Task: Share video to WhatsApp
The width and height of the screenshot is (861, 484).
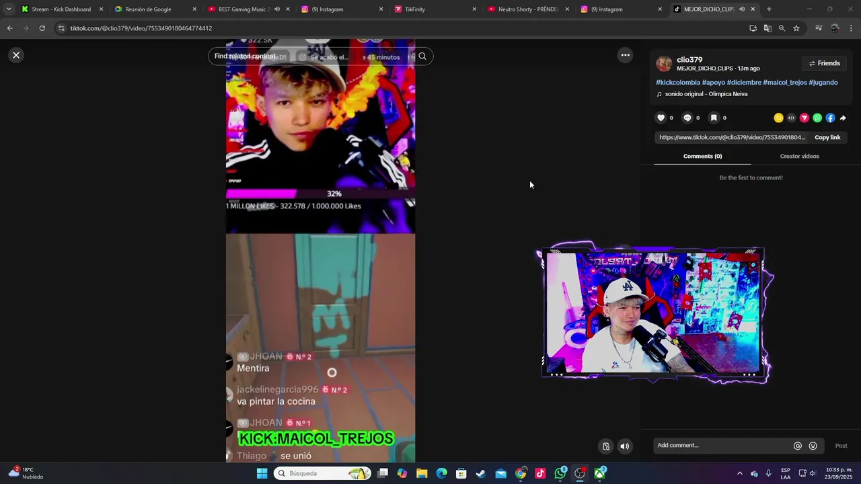Action: tap(817, 118)
